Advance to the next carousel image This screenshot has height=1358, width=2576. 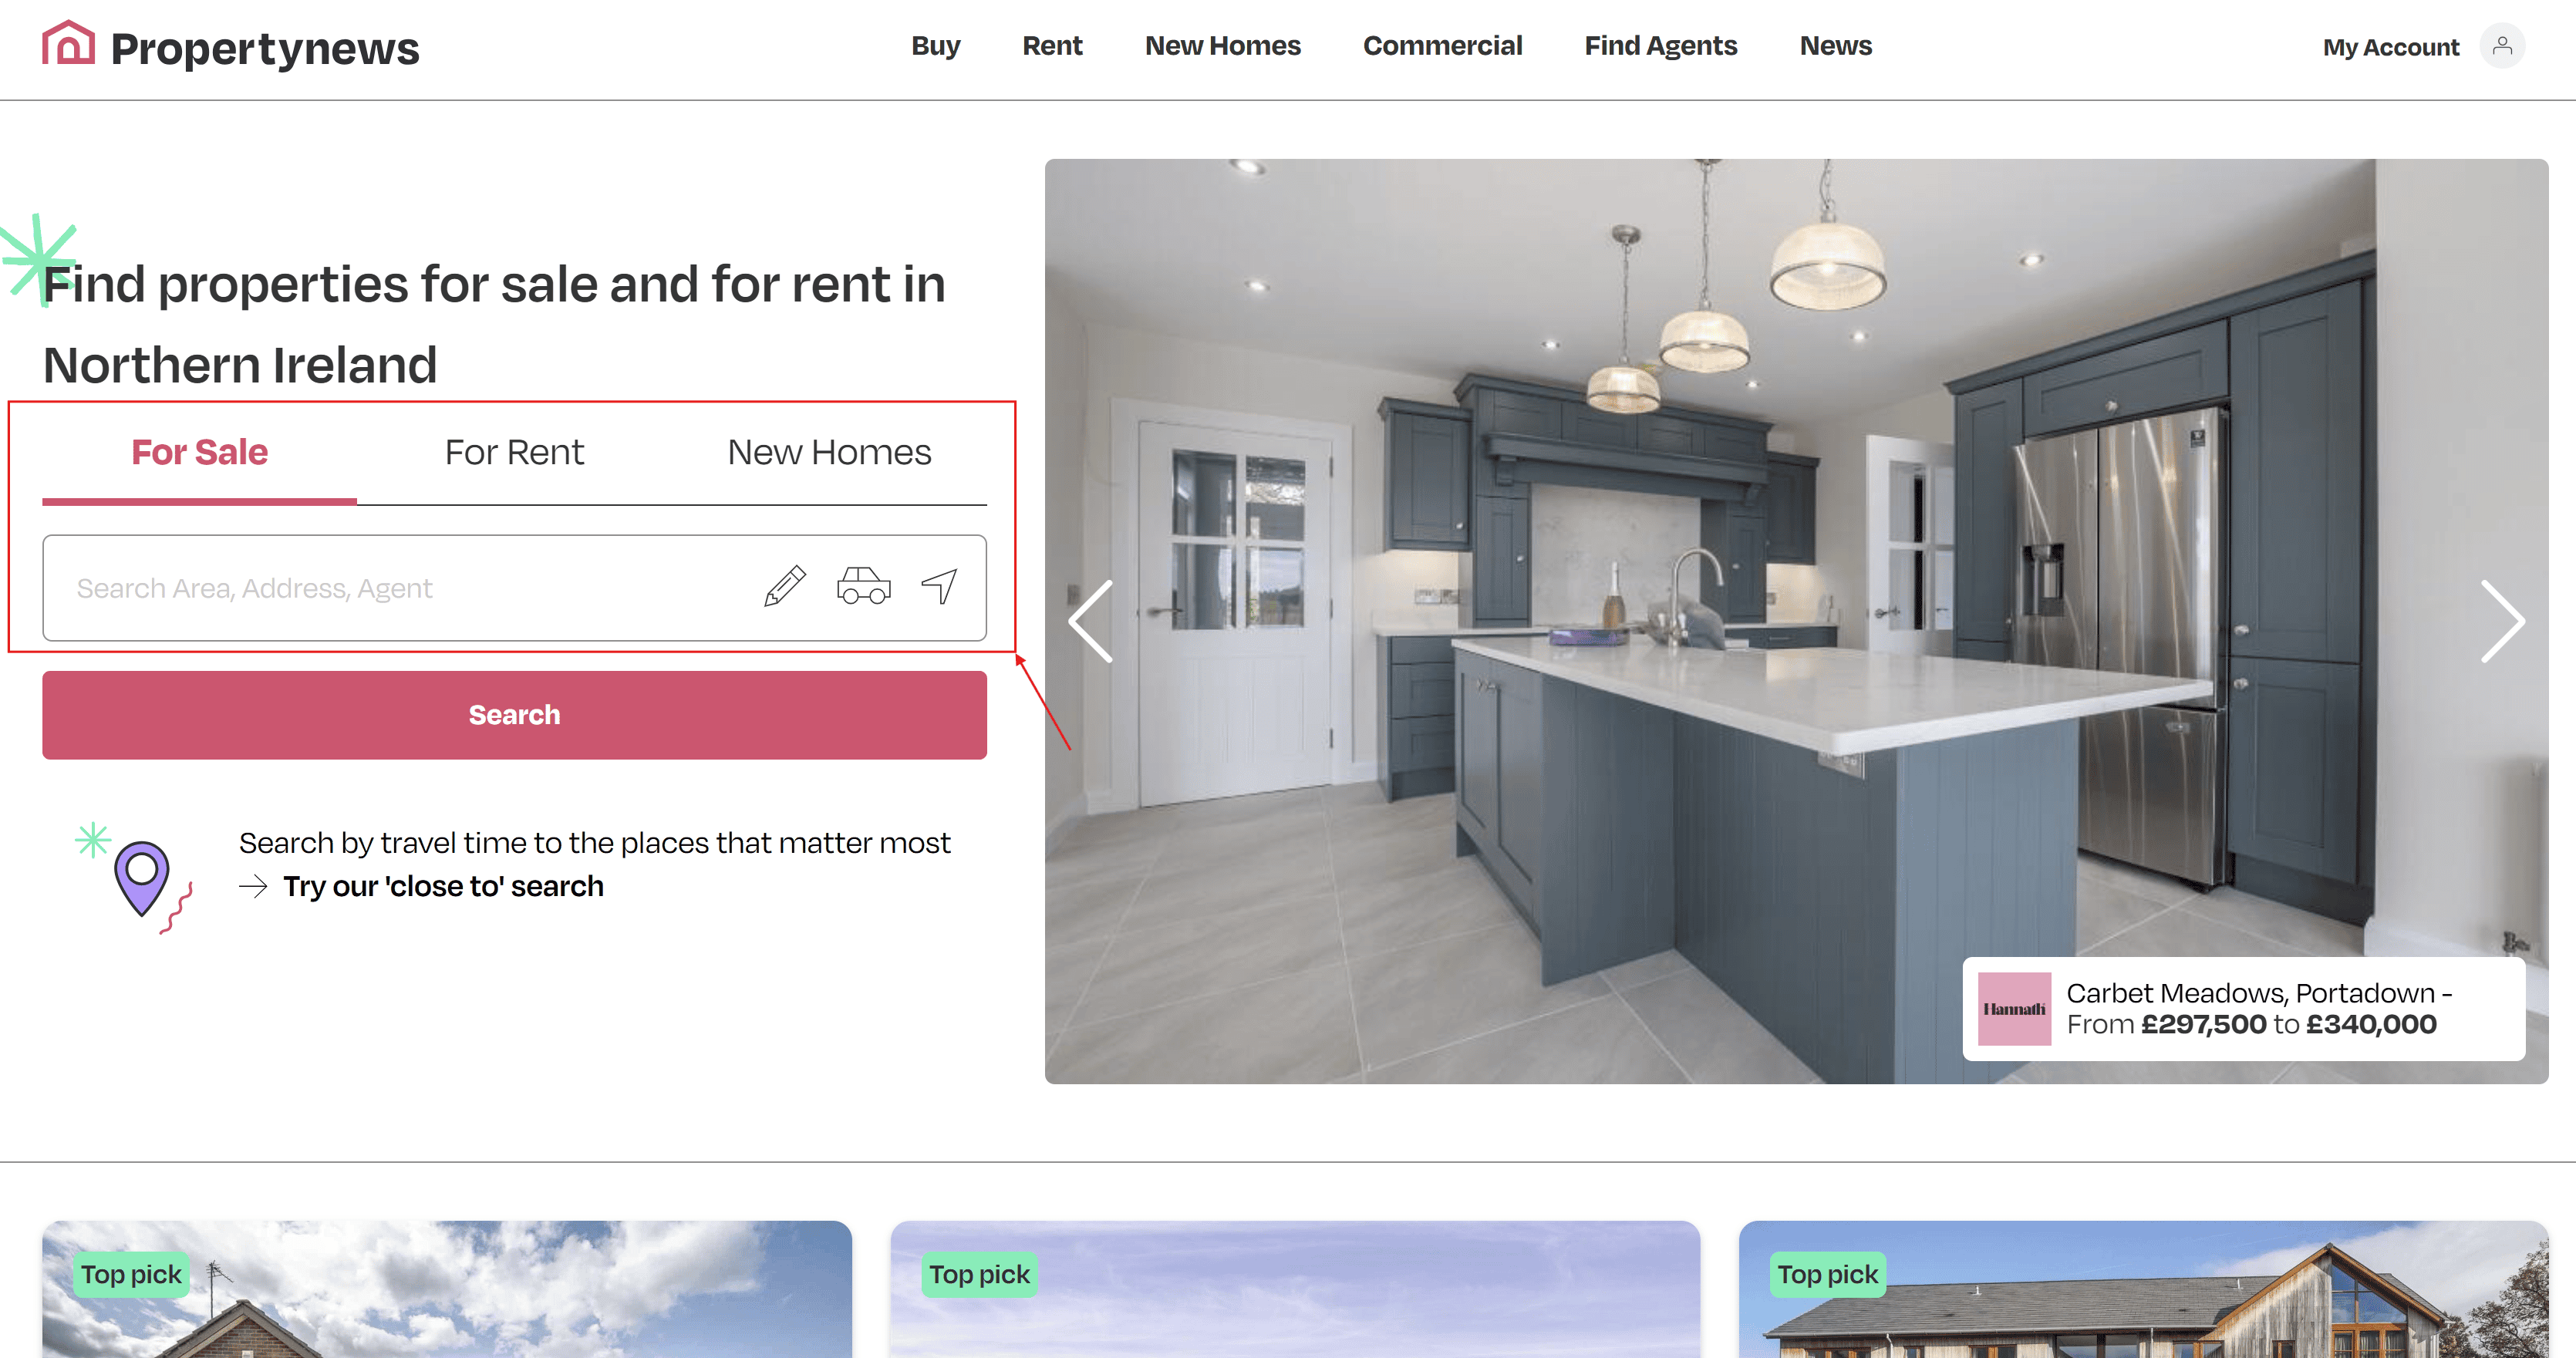[x=2501, y=621]
